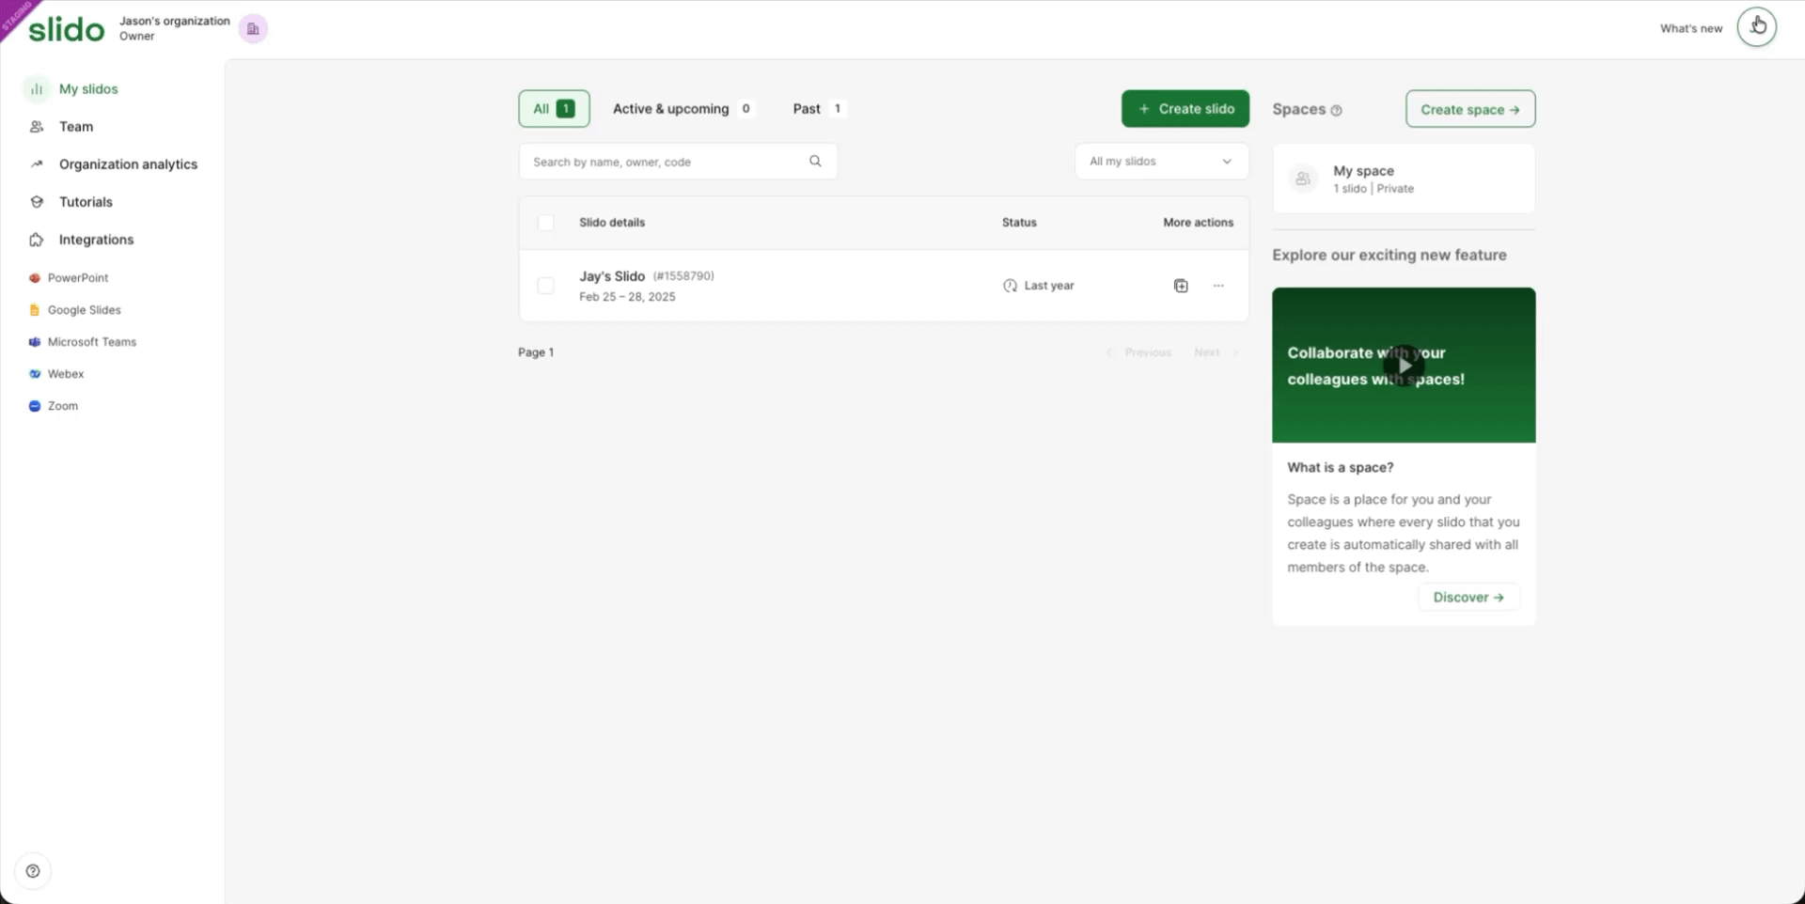Click the Spaces info icon
The height and width of the screenshot is (904, 1805).
(1336, 111)
